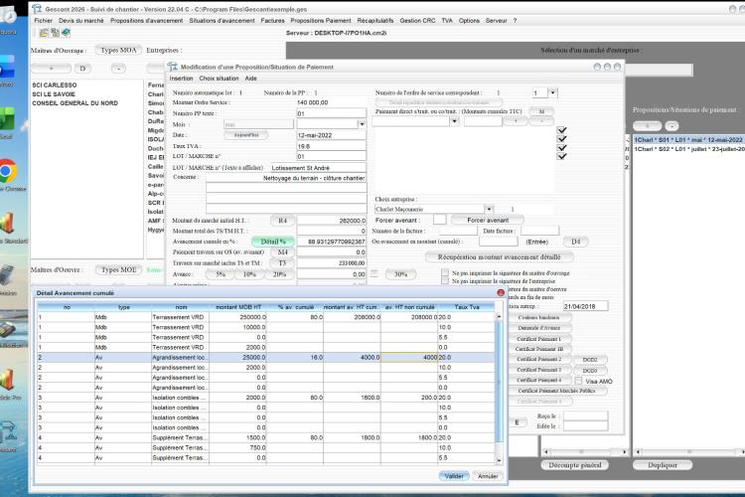Click the Forcer avenant button
745x497 pixels.
(488, 221)
